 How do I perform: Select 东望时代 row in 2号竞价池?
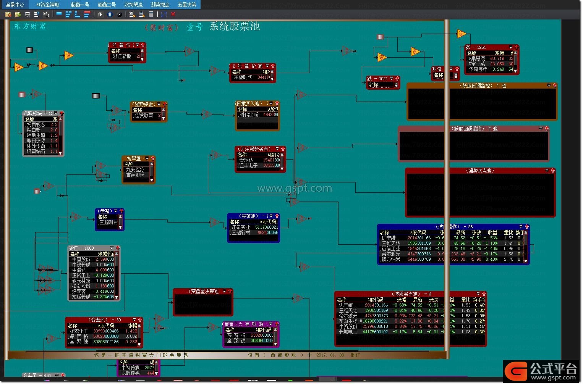(251, 77)
